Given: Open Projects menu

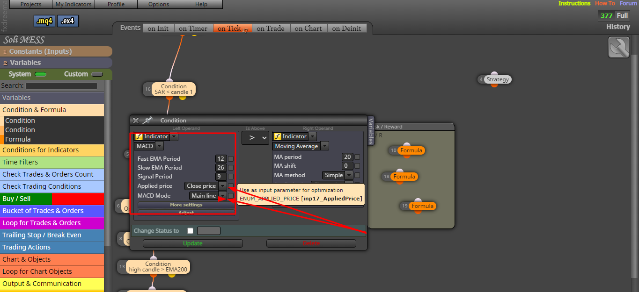Looking at the screenshot, I should [31, 4].
